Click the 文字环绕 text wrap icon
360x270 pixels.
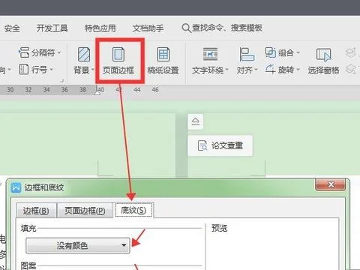point(210,54)
